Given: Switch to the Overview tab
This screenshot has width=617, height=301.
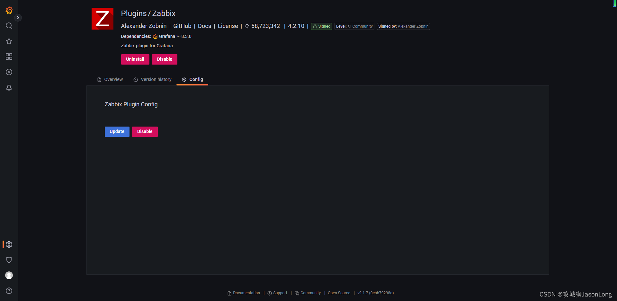Looking at the screenshot, I should (x=110, y=79).
